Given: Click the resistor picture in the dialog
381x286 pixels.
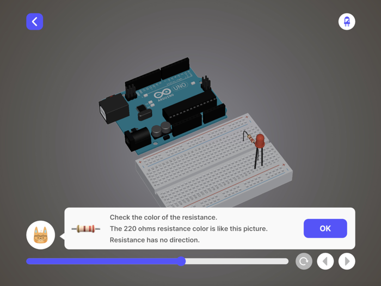Looking at the screenshot, I should click(86, 229).
